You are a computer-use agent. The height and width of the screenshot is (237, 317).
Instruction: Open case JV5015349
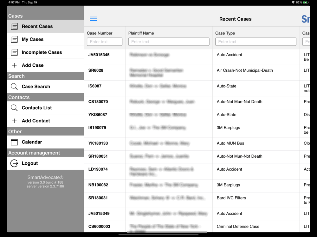99,214
